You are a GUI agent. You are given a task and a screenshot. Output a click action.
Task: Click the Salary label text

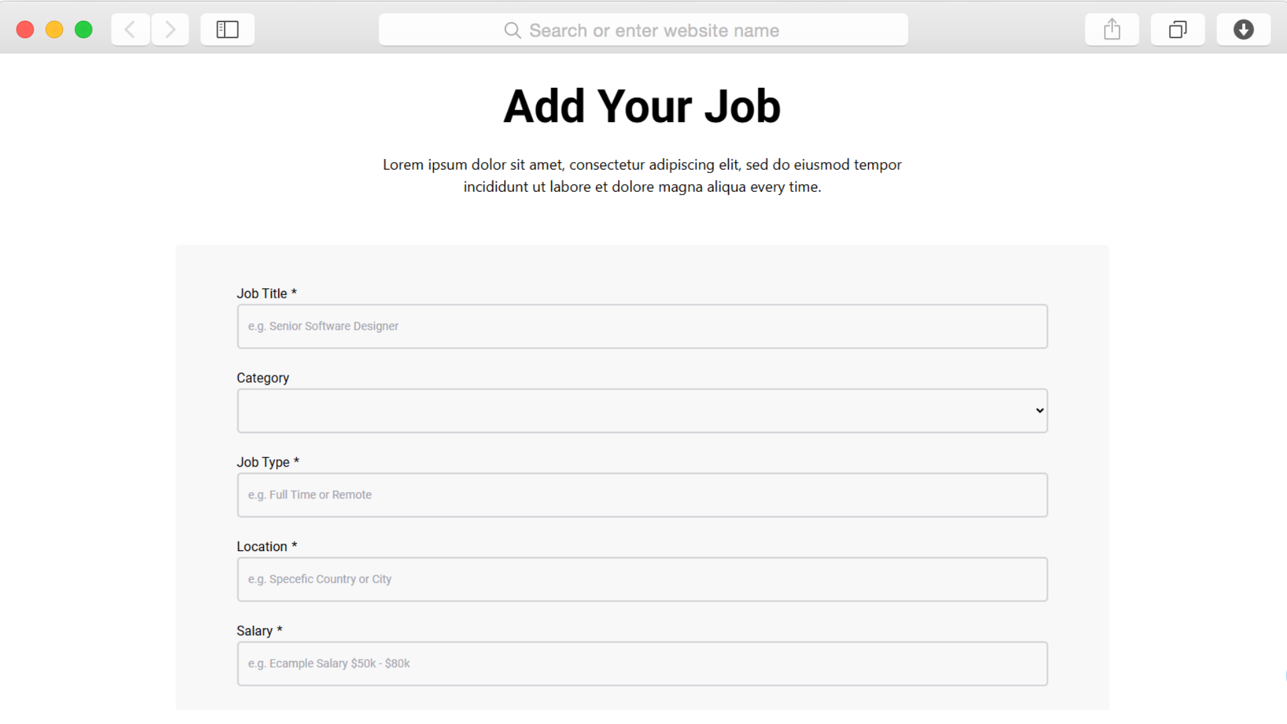(255, 631)
